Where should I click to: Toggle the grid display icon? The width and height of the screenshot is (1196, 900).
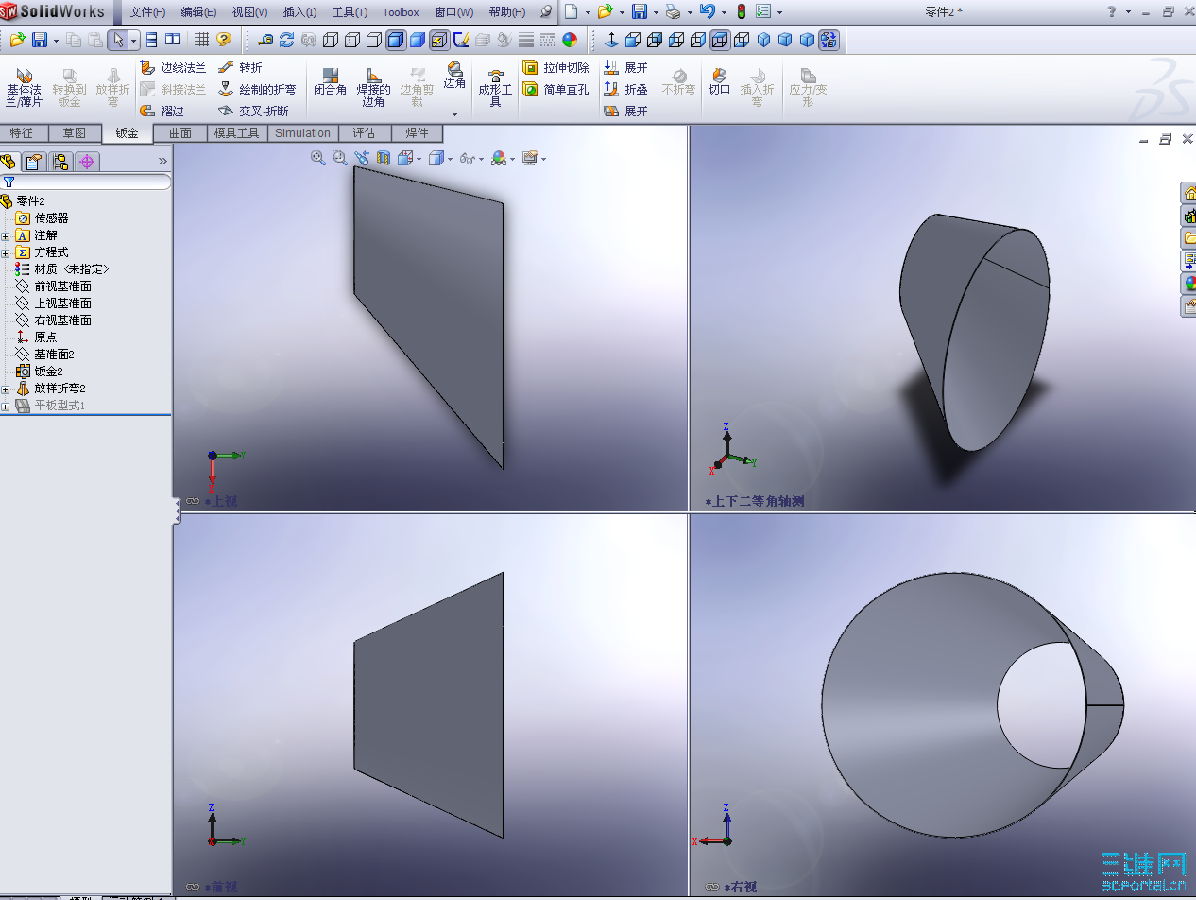(201, 40)
